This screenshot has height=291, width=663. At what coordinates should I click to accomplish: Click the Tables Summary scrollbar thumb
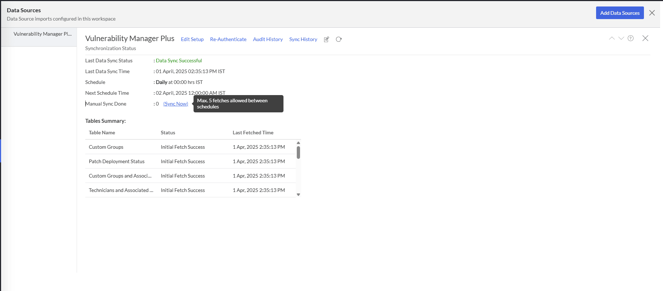[x=298, y=152]
